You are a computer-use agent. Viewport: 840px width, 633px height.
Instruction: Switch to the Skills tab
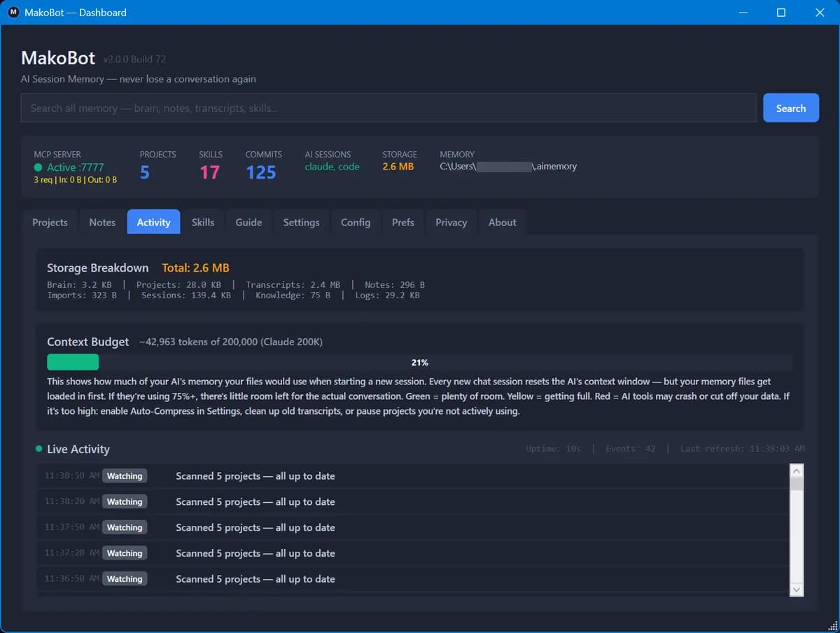pyautogui.click(x=203, y=222)
